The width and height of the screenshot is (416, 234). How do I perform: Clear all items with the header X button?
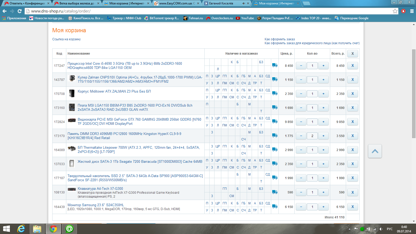pyautogui.click(x=353, y=54)
